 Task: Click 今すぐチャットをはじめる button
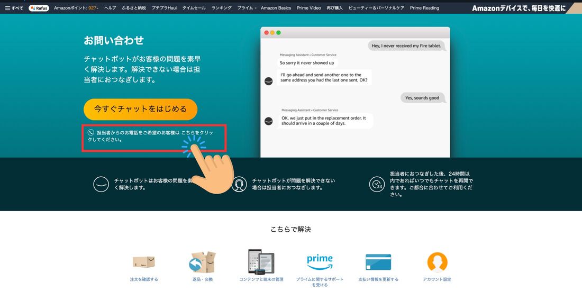[x=140, y=109]
